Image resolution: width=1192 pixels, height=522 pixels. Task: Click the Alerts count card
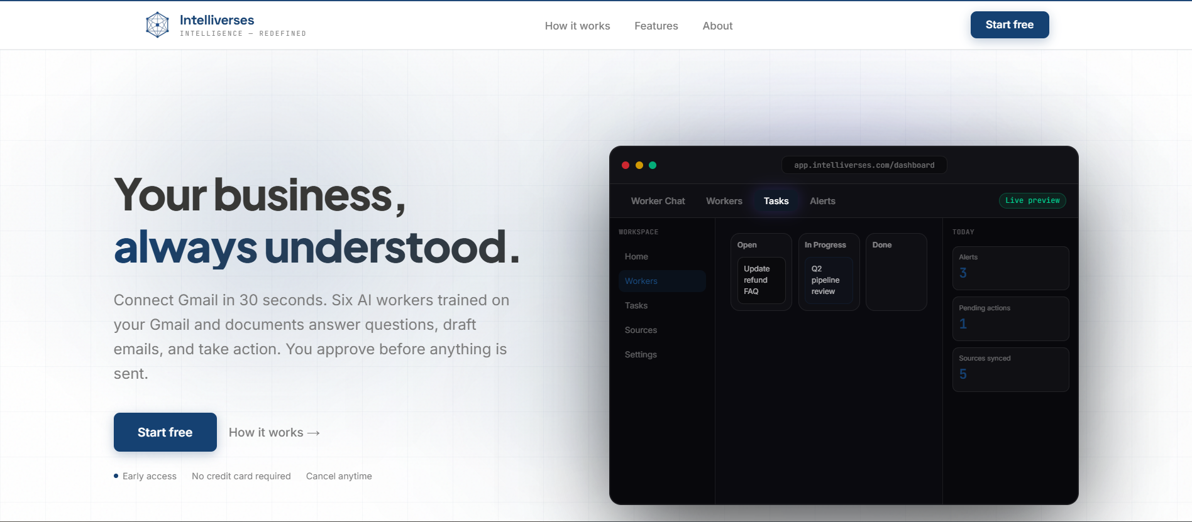pos(1010,268)
